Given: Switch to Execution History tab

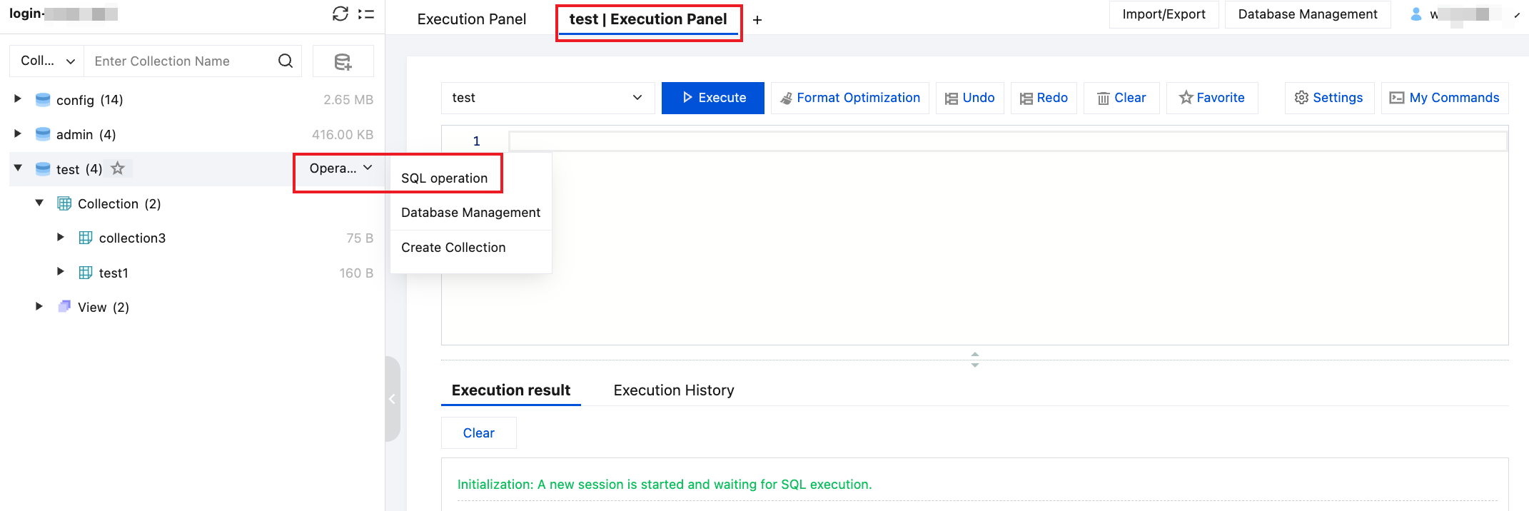Looking at the screenshot, I should tap(674, 390).
